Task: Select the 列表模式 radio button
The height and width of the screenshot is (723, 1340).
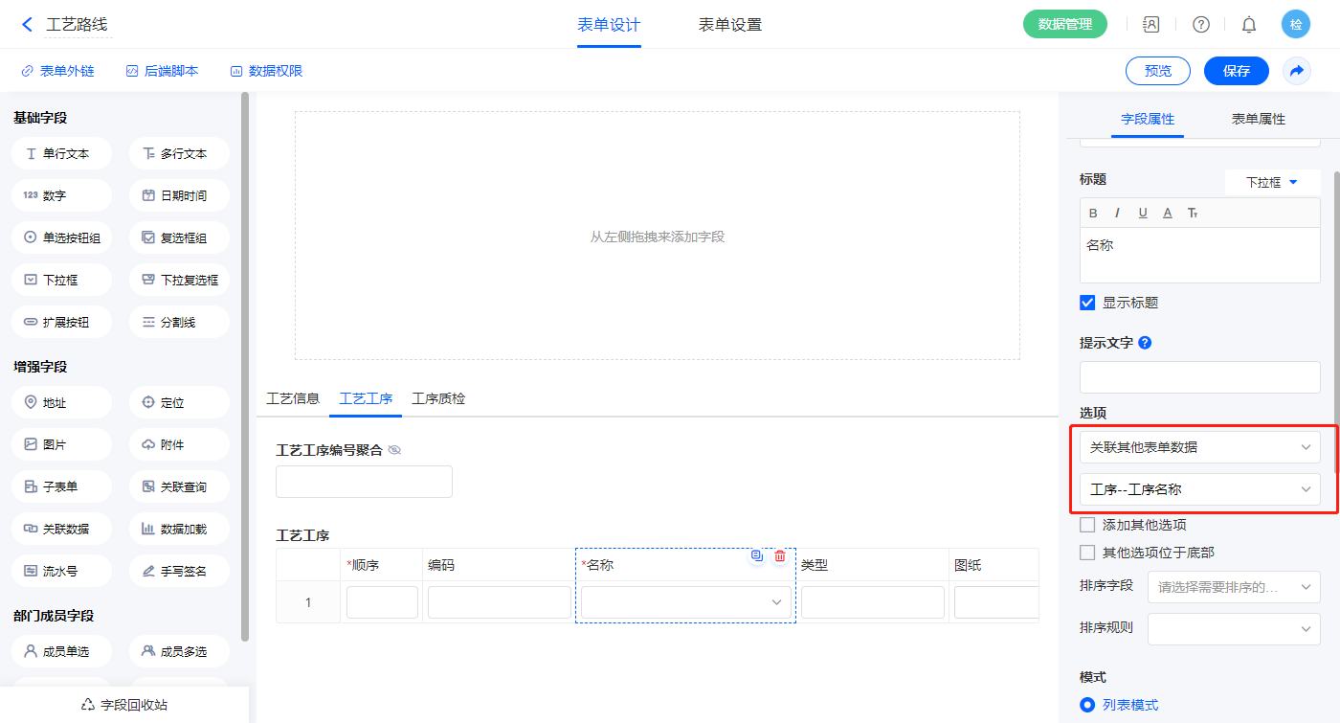Action: pos(1087,705)
